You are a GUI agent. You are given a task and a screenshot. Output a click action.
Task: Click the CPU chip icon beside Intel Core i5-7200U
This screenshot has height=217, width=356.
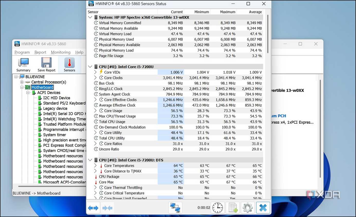click(x=96, y=67)
